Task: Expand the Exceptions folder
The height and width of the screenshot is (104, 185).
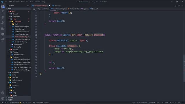Action: [18, 16]
